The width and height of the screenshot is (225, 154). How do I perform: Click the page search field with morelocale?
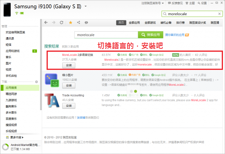coord(106,35)
